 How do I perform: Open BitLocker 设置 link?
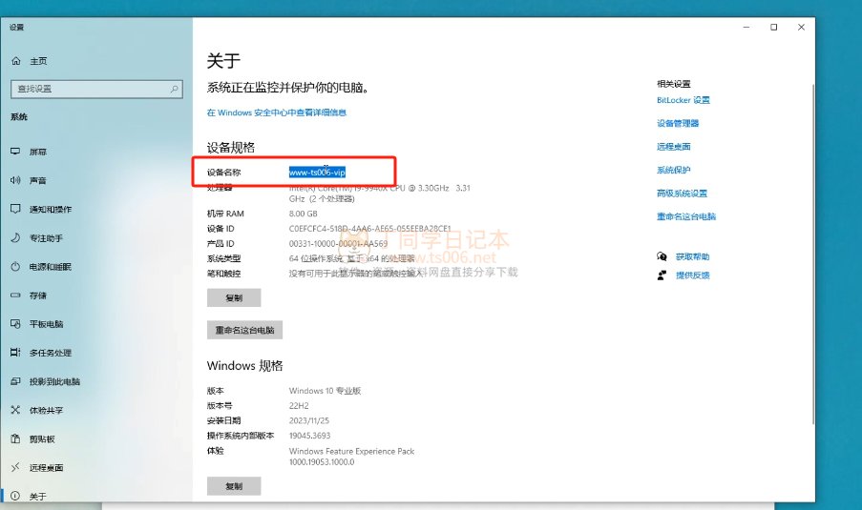point(683,100)
